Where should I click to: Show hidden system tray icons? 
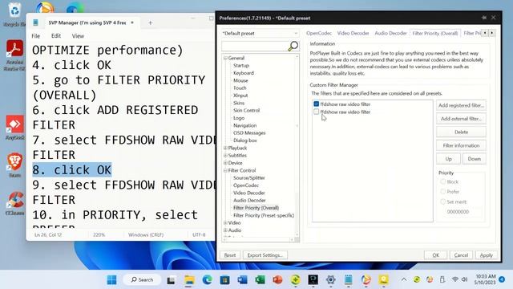click(404, 279)
